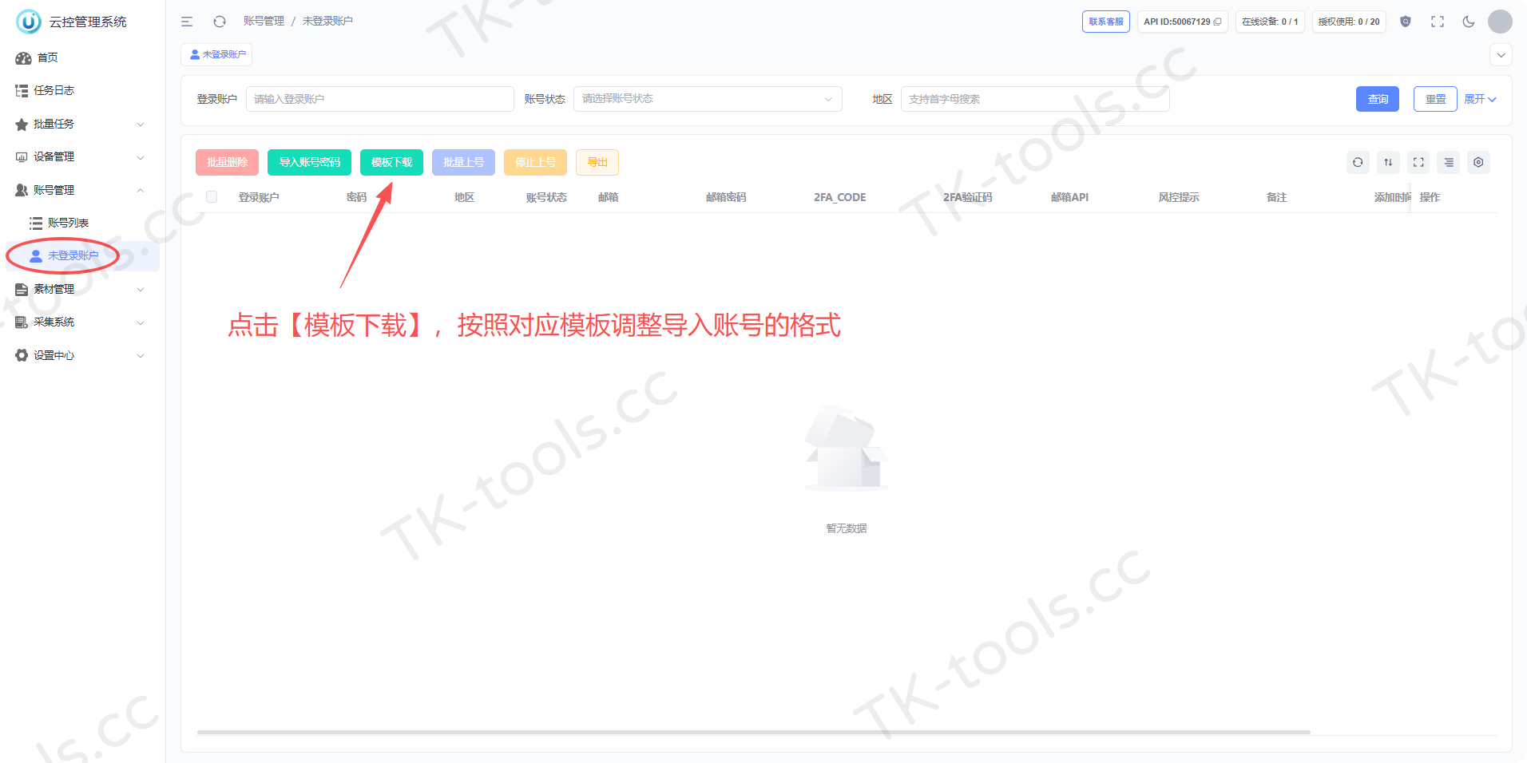
Task: Refresh the table data icon
Action: coord(1358,162)
